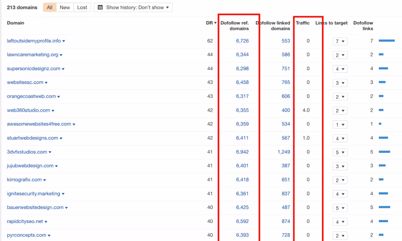Expand links to target dropdown for awesomewebsites4free.com

point(340,125)
